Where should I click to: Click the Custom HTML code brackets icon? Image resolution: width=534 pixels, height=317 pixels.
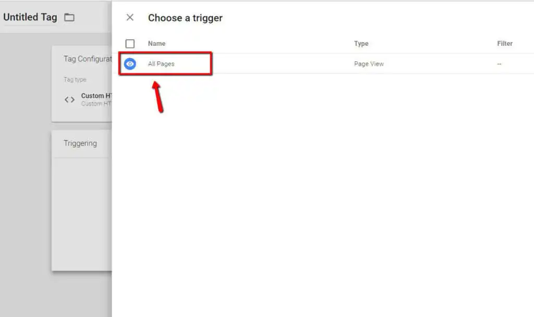coord(69,99)
